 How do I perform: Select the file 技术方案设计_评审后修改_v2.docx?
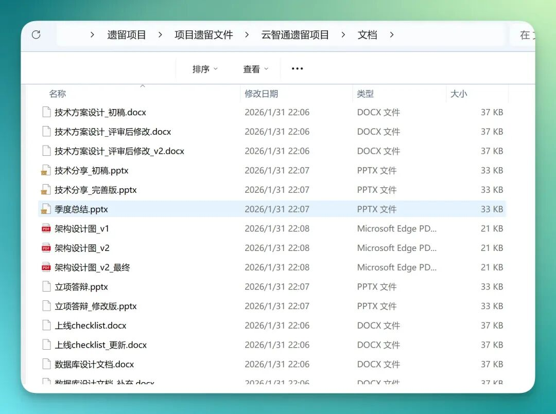[119, 151]
